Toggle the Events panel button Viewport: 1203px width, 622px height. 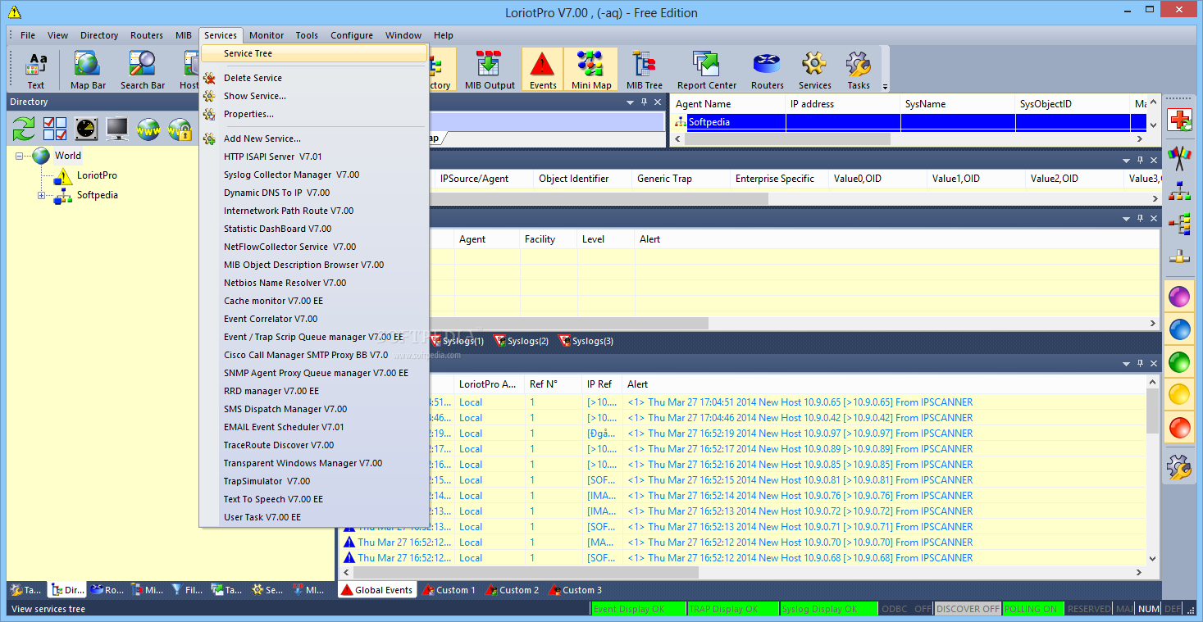tap(543, 70)
